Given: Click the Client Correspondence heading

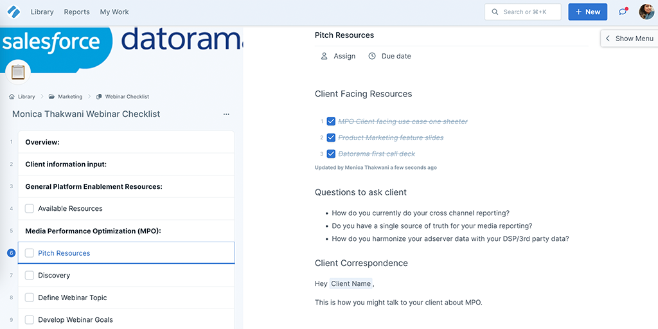Looking at the screenshot, I should [361, 263].
